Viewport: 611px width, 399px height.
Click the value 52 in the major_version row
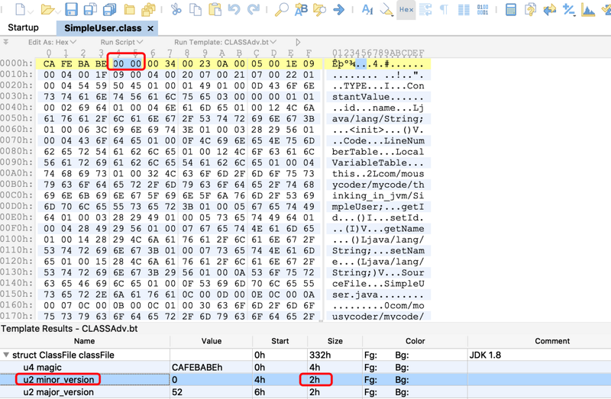177,392
